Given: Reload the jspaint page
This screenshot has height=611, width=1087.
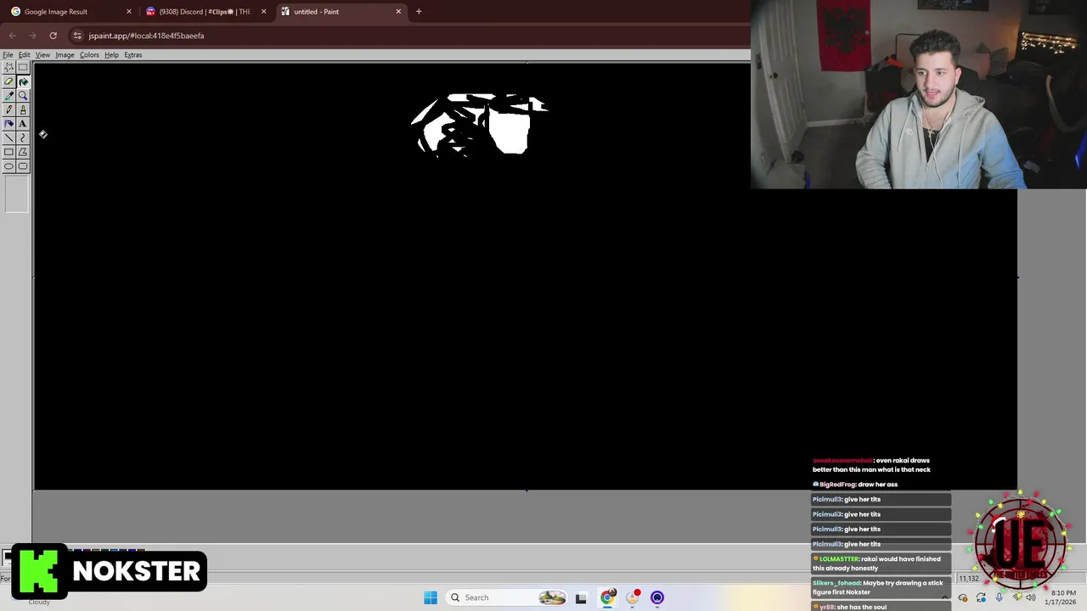Looking at the screenshot, I should pos(53,36).
